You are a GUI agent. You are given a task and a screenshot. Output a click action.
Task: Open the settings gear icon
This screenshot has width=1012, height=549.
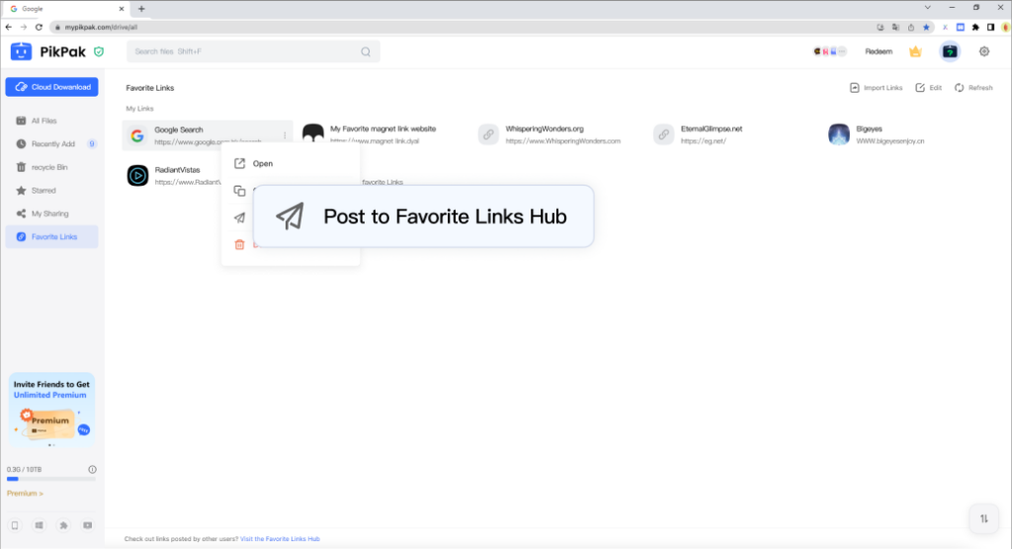click(x=983, y=51)
